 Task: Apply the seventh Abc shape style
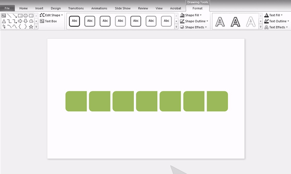(166, 21)
